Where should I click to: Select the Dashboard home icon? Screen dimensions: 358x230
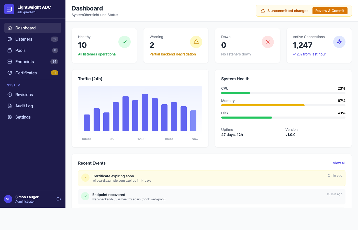pos(10,28)
